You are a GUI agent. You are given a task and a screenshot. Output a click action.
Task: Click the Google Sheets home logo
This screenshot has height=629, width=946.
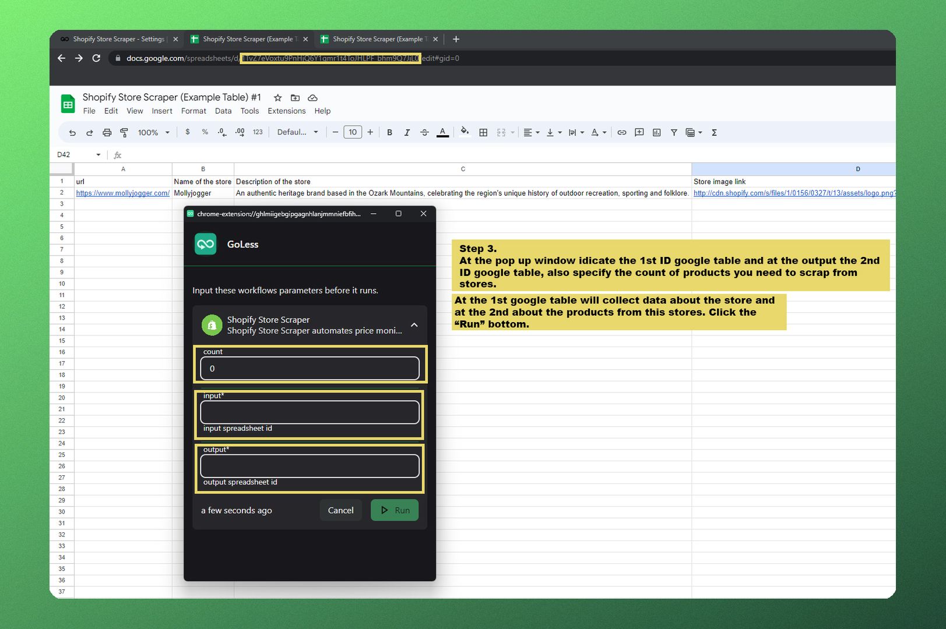coord(68,104)
